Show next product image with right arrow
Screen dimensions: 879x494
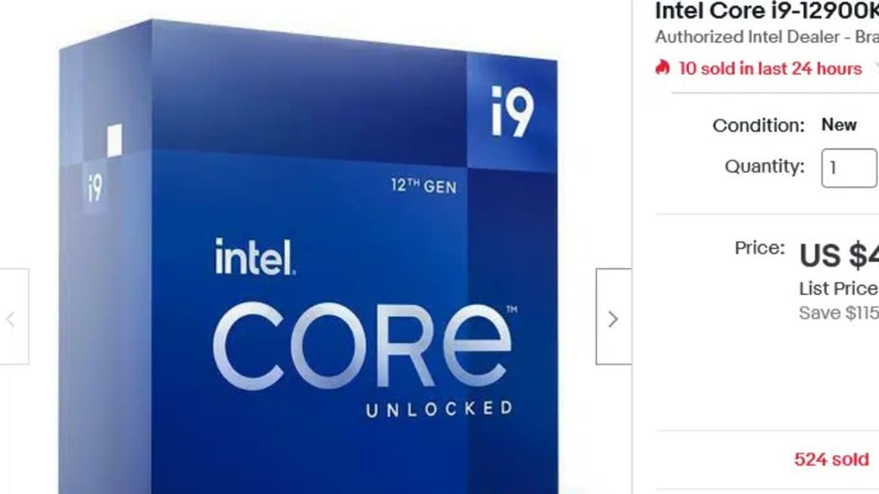pos(614,317)
